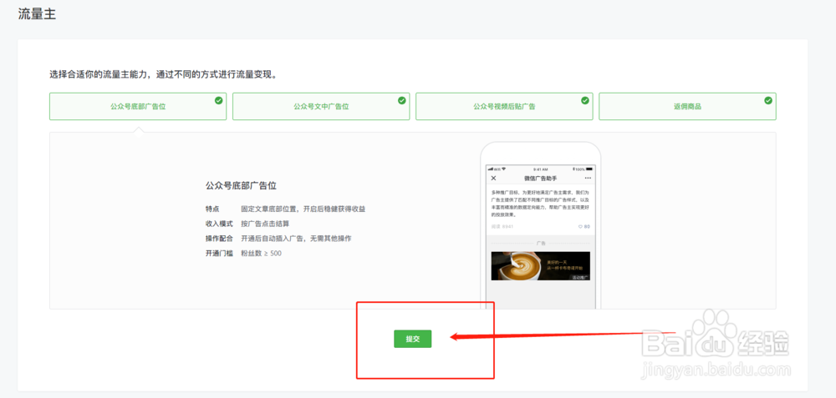Screen dimensions: 836x398
Task: Click the 活动推广 label on the ad
Action: coord(579,277)
